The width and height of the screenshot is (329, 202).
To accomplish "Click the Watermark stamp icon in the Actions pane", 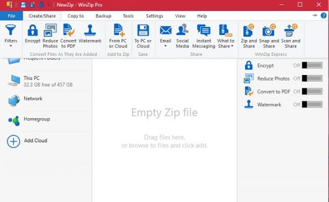I will point(249,104).
